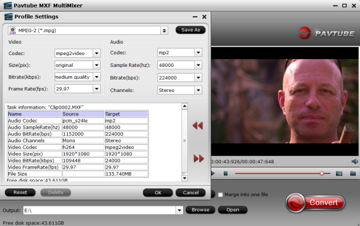Minimize the Profile Settings dialog
The width and height of the screenshot is (360, 226).
pyautogui.click(x=195, y=17)
